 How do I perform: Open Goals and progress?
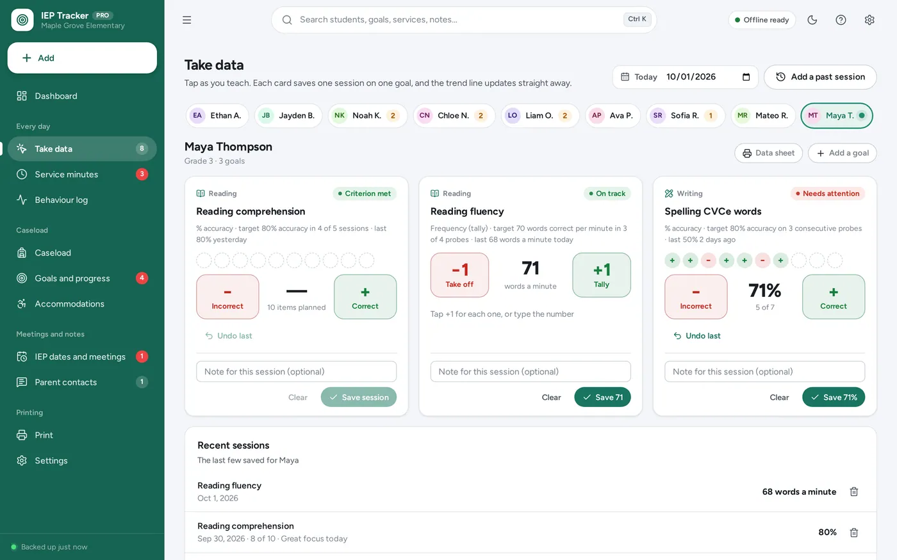82,278
